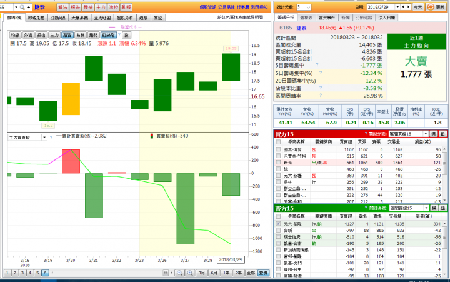Click the zoom out magnifier below chart
The height and width of the screenshot is (282, 450).
179,273
